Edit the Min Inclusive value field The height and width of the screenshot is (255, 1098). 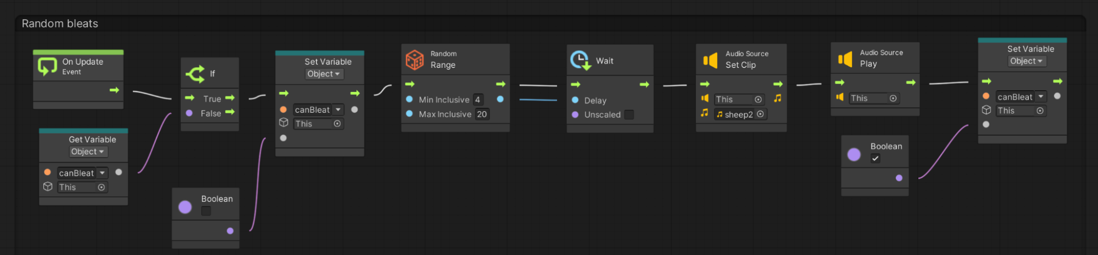(x=478, y=100)
